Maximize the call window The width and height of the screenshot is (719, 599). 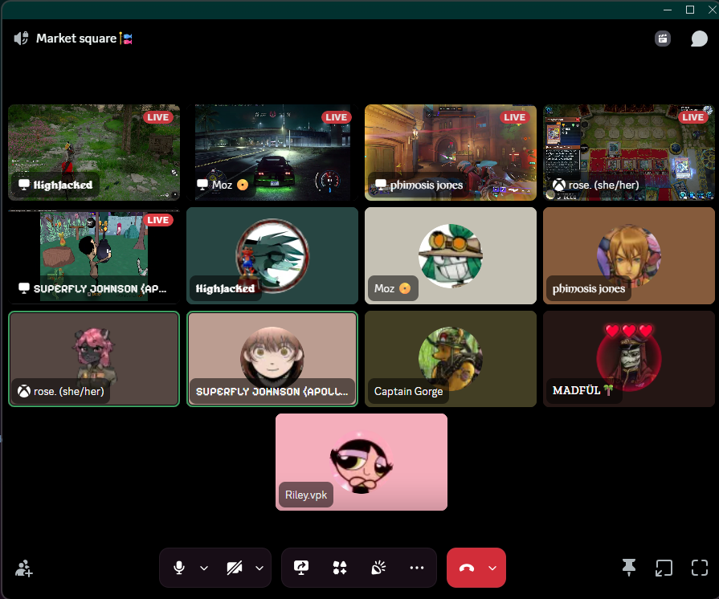(689, 10)
